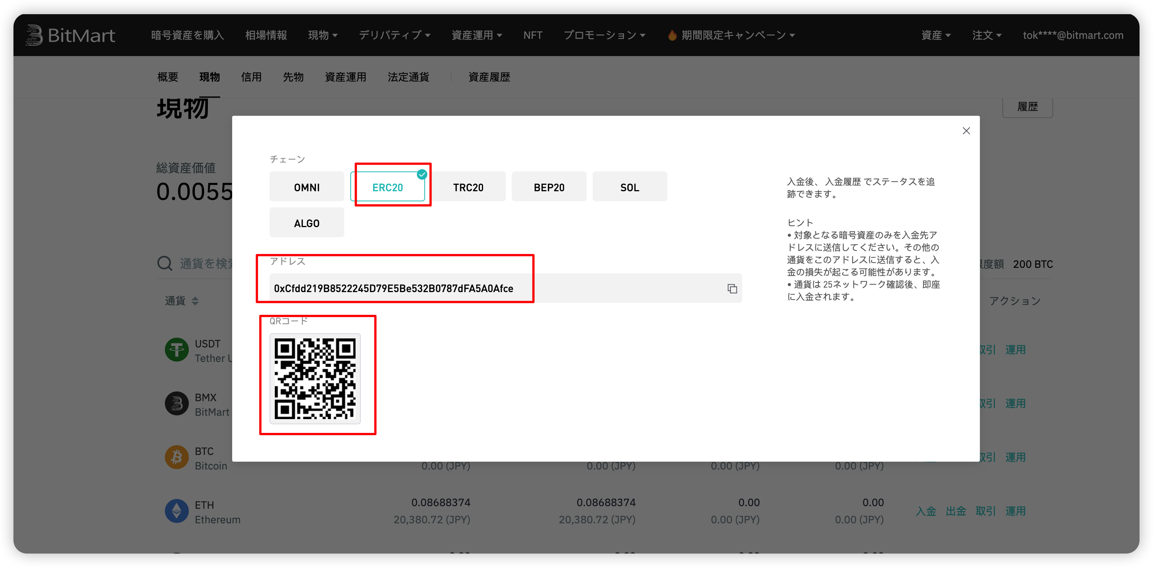Select the TRC20 chain
The height and width of the screenshot is (567, 1153).
[468, 187]
